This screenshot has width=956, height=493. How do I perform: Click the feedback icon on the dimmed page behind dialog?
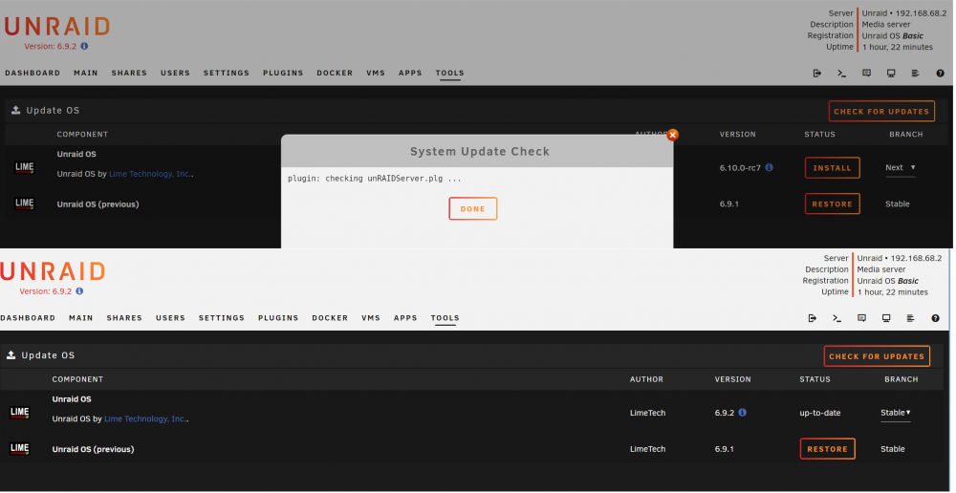point(866,74)
